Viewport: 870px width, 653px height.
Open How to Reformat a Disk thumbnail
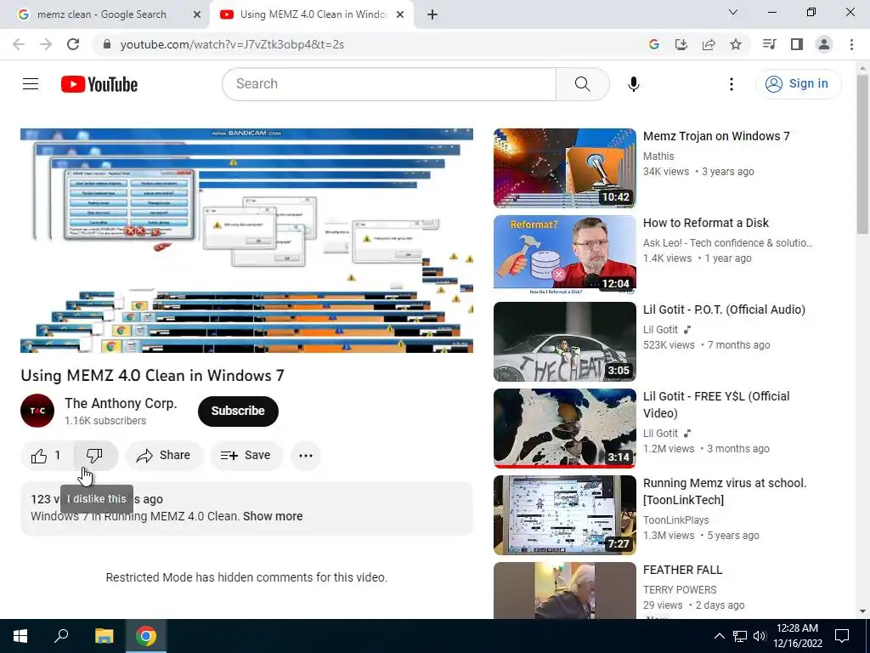tap(565, 255)
